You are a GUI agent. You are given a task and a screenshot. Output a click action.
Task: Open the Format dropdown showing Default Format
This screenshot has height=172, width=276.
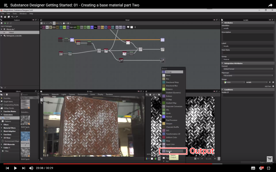tap(248, 69)
